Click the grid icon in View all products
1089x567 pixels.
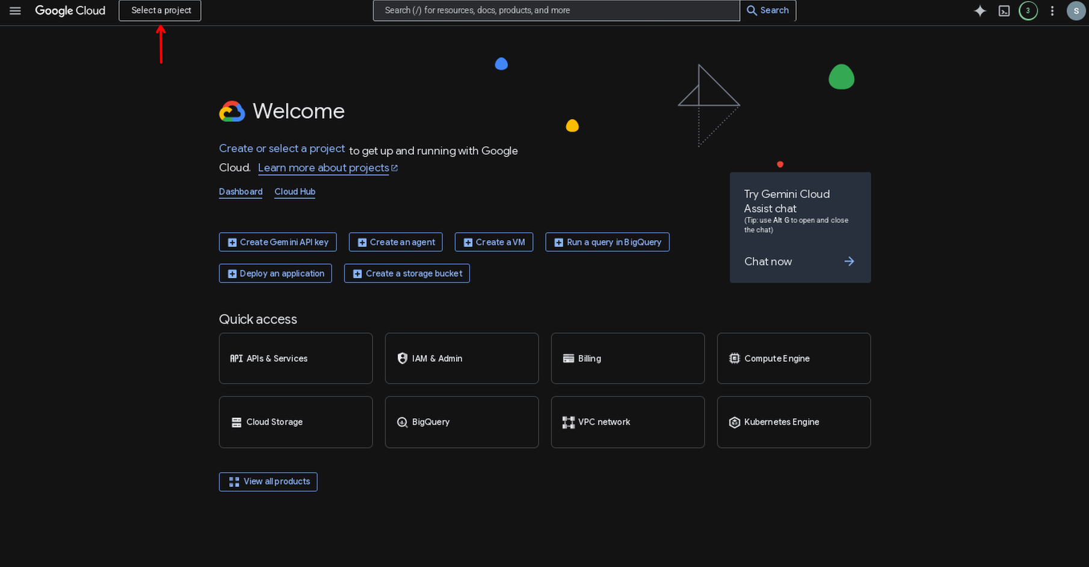coord(234,482)
